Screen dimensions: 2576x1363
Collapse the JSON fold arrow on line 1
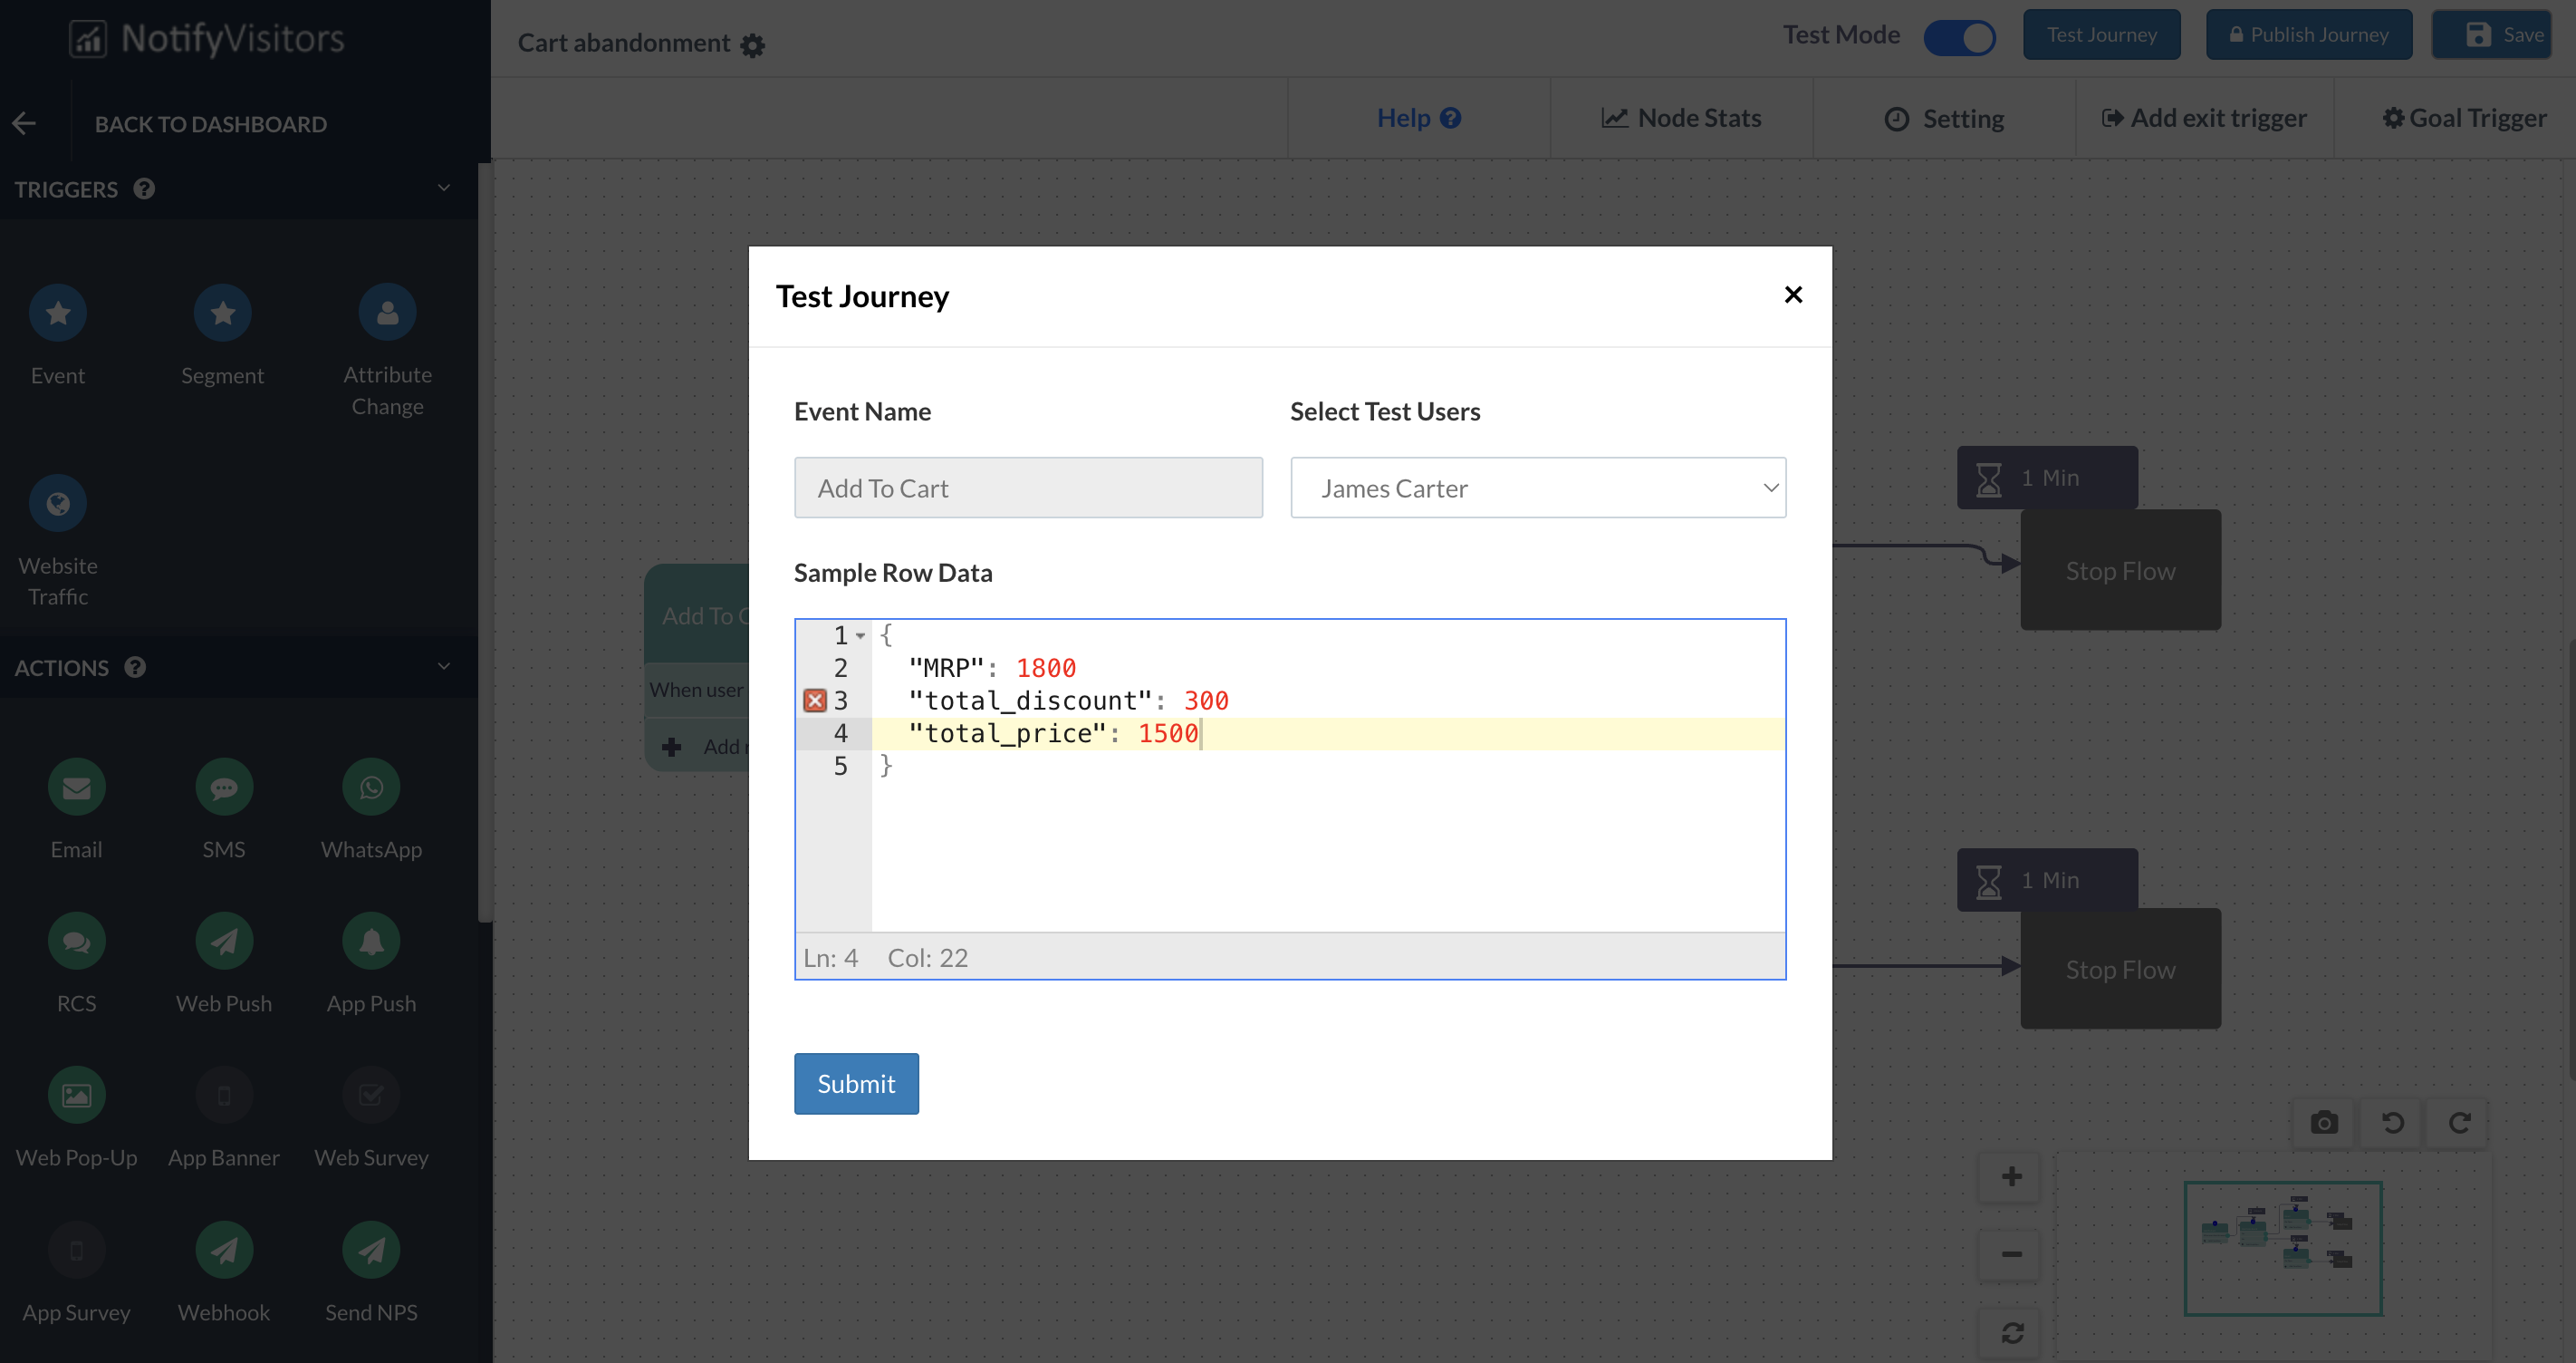coord(860,635)
